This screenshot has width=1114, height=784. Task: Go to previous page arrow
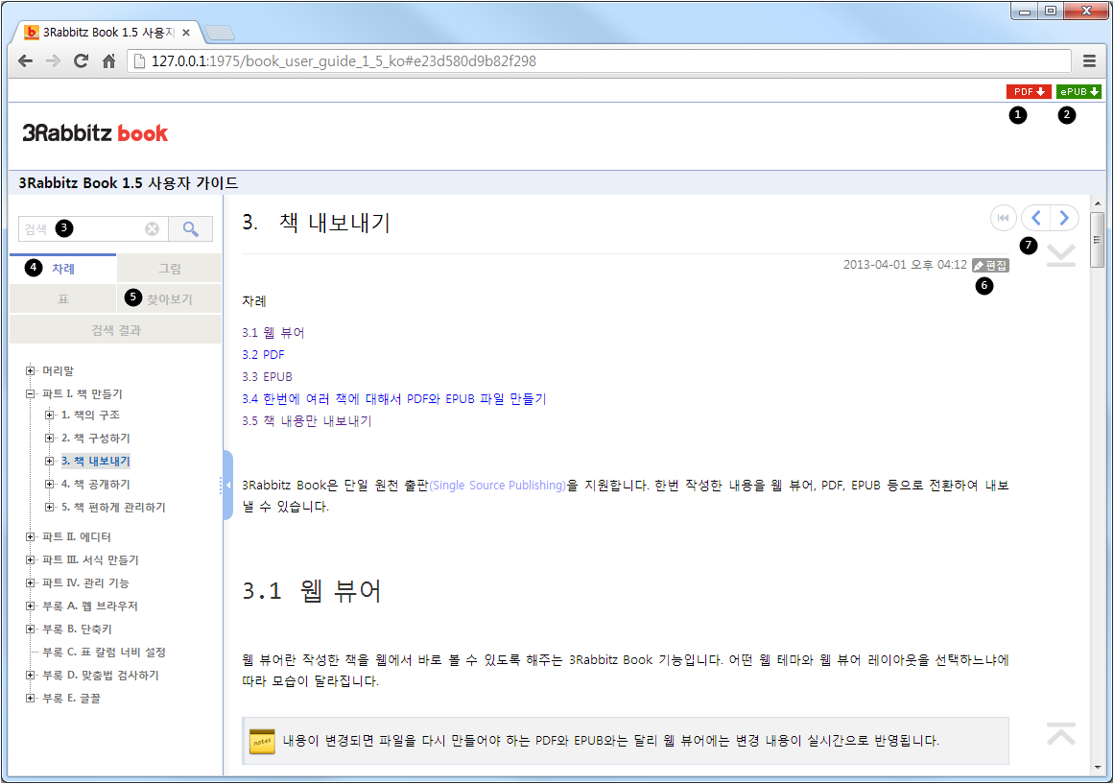click(x=1036, y=218)
